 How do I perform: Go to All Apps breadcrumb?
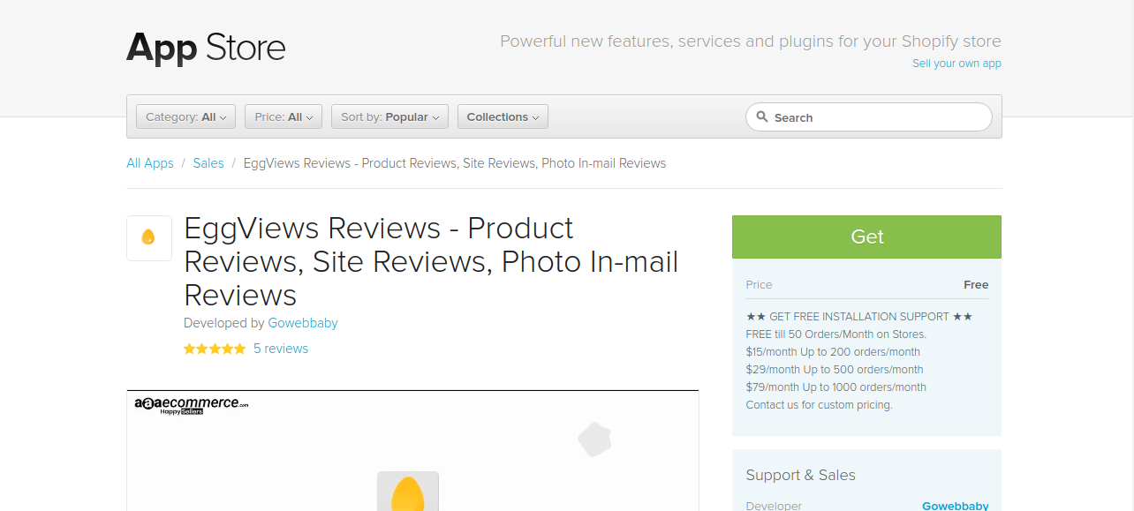(x=150, y=163)
